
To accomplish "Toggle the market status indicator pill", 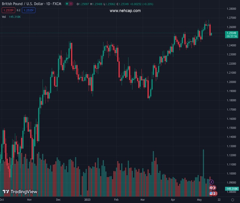I will pyautogui.click(x=69, y=4).
